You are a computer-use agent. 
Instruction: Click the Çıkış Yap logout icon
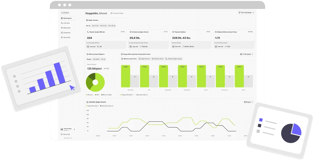62,134
